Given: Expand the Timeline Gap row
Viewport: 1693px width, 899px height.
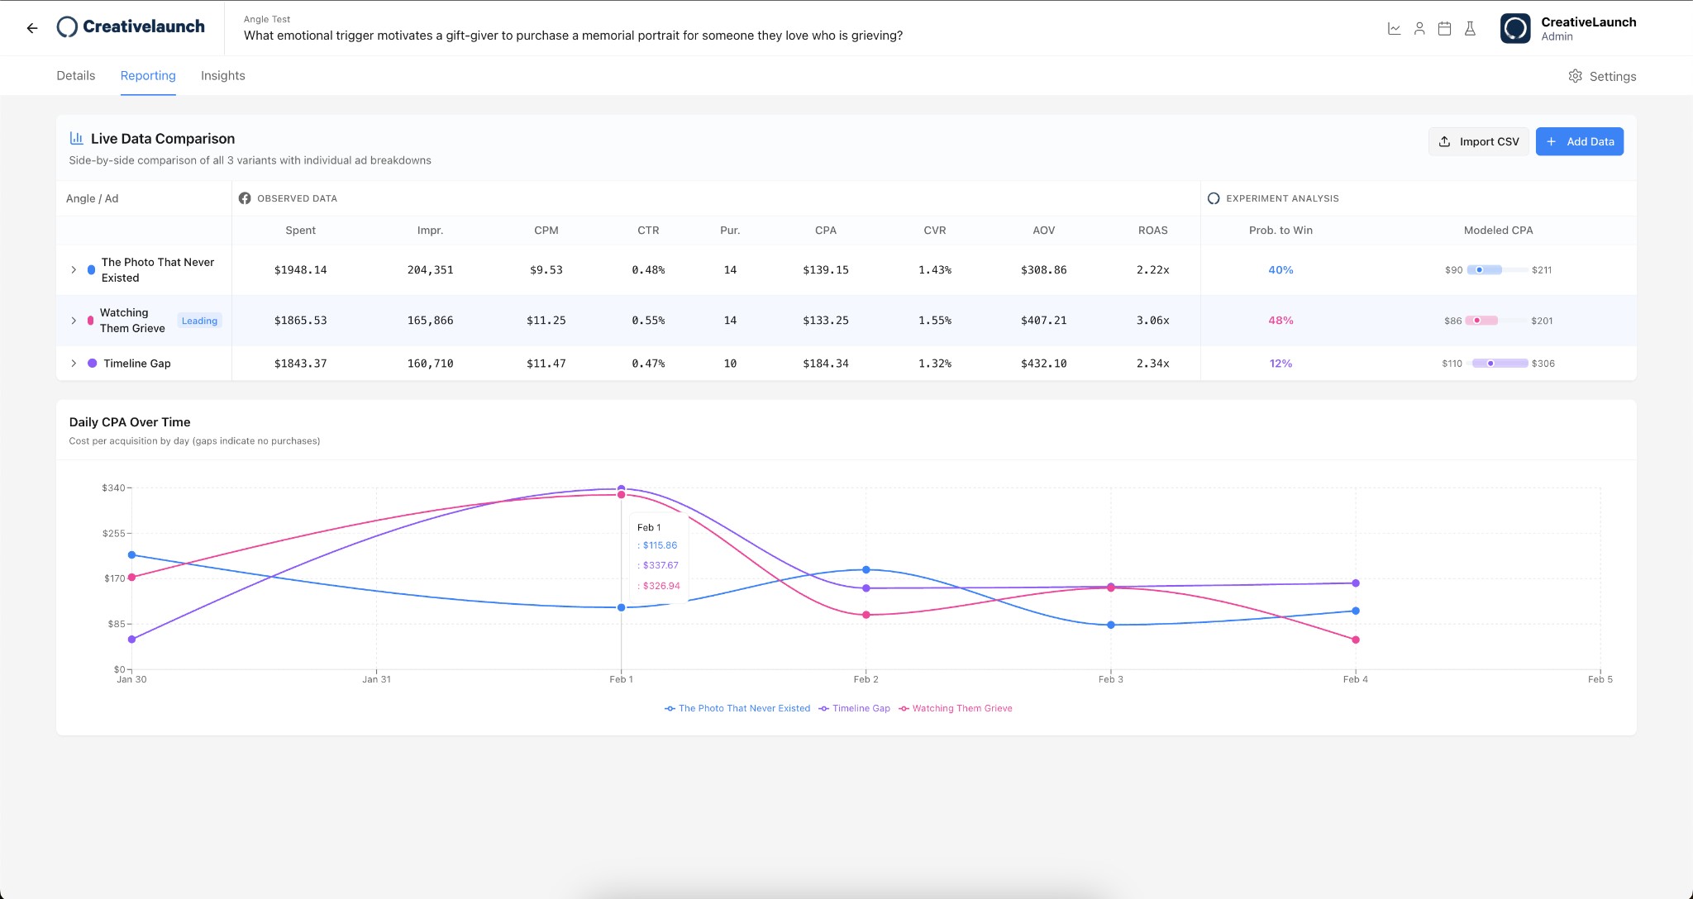Looking at the screenshot, I should (74, 364).
